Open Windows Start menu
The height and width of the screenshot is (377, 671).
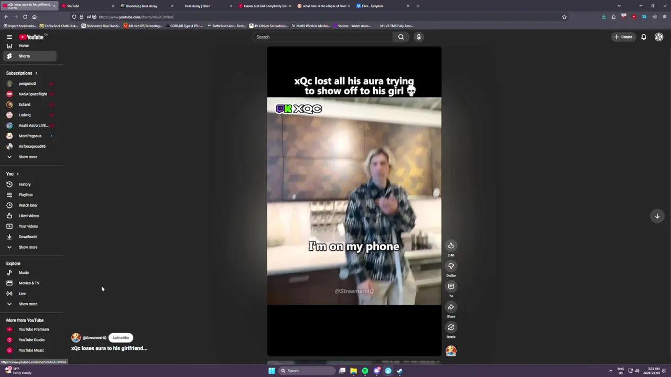[x=272, y=371]
